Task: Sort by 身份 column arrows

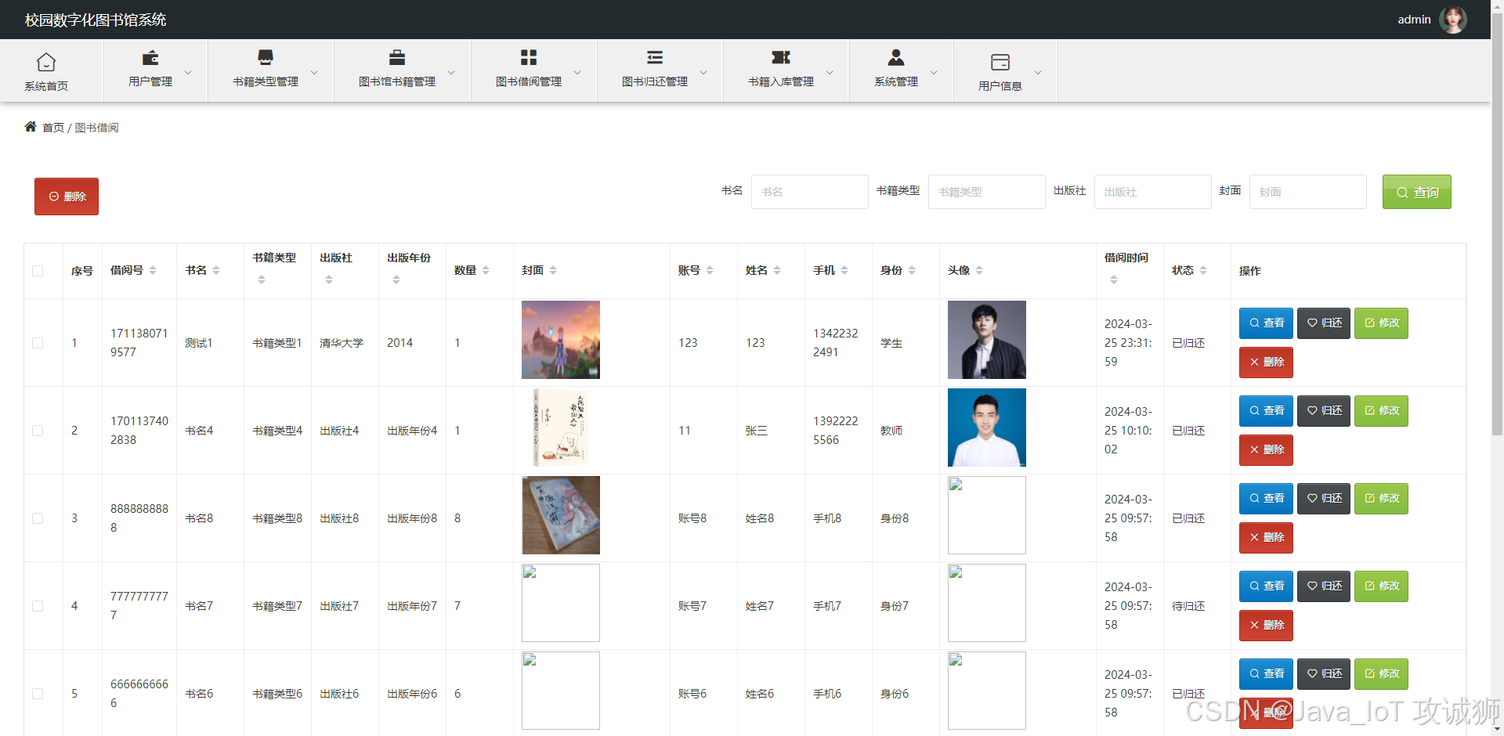Action: click(912, 270)
